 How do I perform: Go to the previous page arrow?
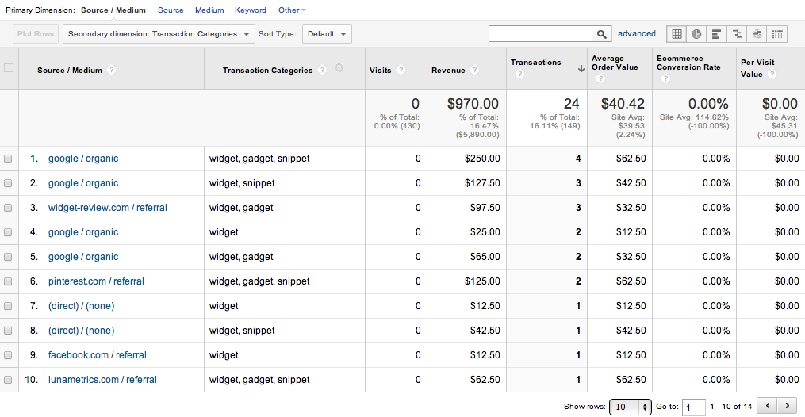(768, 406)
